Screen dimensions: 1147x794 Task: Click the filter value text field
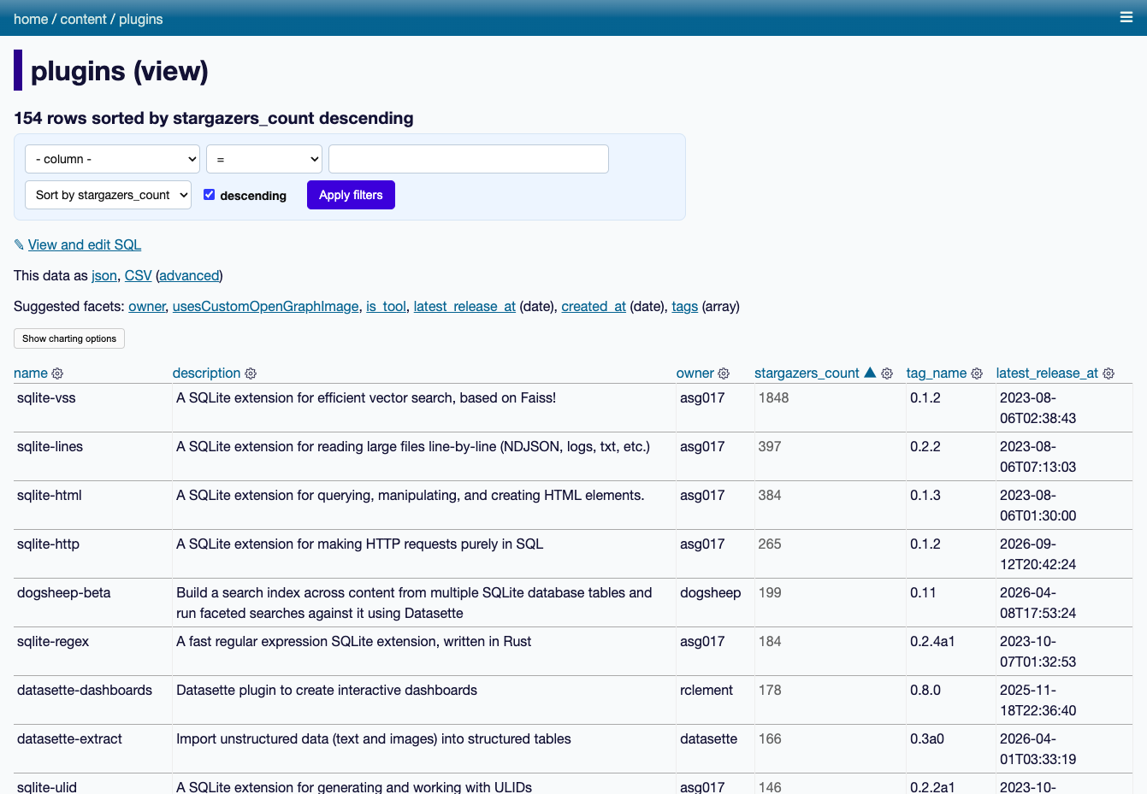tap(469, 159)
